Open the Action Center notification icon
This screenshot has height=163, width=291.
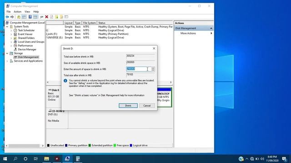click(284, 159)
